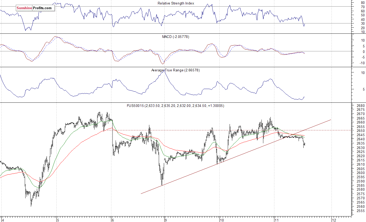The width and height of the screenshot is (366, 222).
Task: Click the 2555 price axis label
Action: (x=361, y=211)
